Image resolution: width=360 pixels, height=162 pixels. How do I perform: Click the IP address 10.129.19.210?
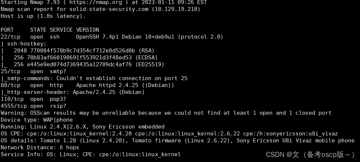coord(177,9)
